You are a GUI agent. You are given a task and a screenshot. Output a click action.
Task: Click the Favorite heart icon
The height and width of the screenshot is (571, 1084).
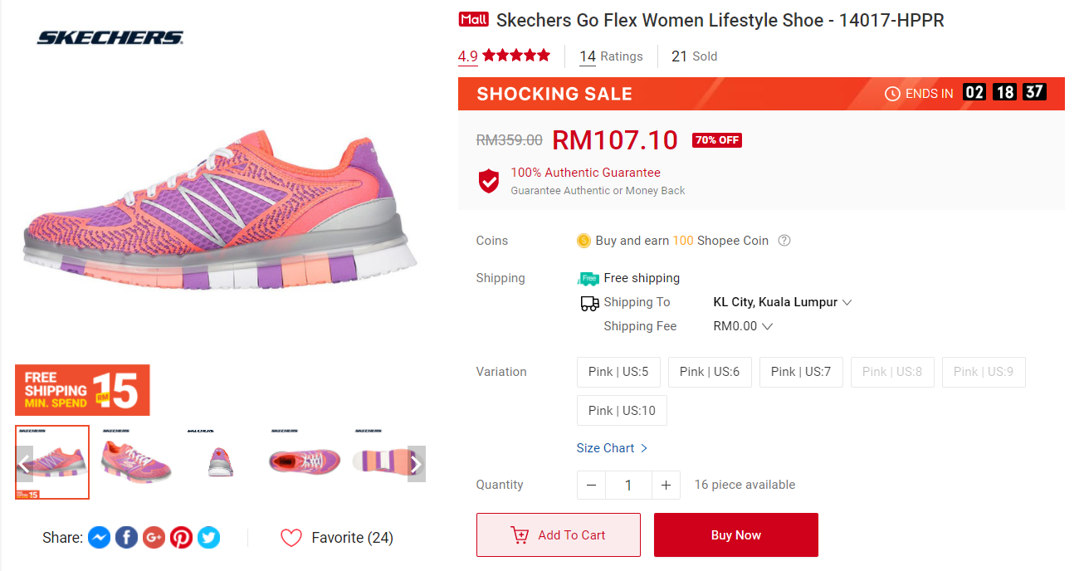(291, 538)
